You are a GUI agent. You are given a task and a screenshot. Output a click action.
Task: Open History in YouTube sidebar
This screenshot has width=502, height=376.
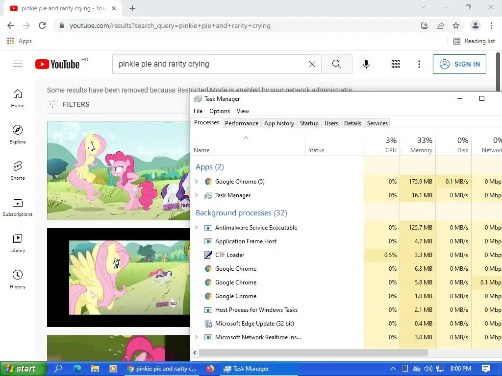18,279
